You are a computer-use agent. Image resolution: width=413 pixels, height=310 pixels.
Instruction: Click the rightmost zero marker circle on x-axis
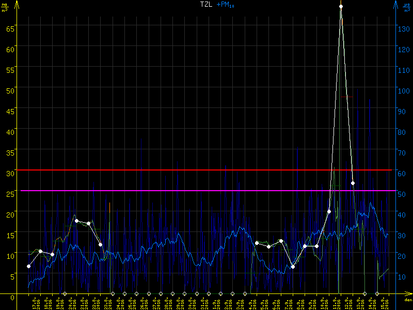click(377, 294)
